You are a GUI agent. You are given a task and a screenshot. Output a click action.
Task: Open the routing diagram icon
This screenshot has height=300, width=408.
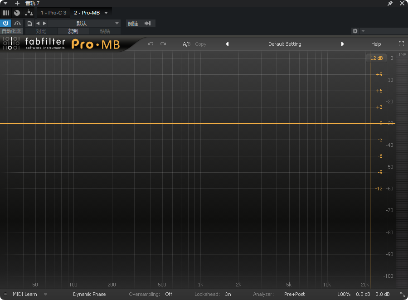(x=29, y=13)
